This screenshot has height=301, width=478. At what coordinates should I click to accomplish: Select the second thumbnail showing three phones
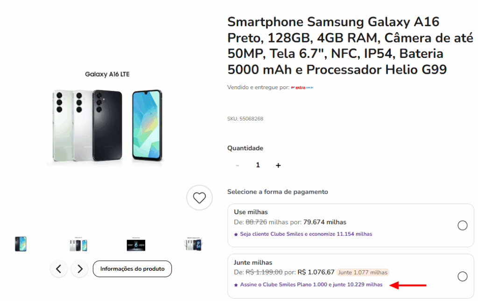pos(78,245)
